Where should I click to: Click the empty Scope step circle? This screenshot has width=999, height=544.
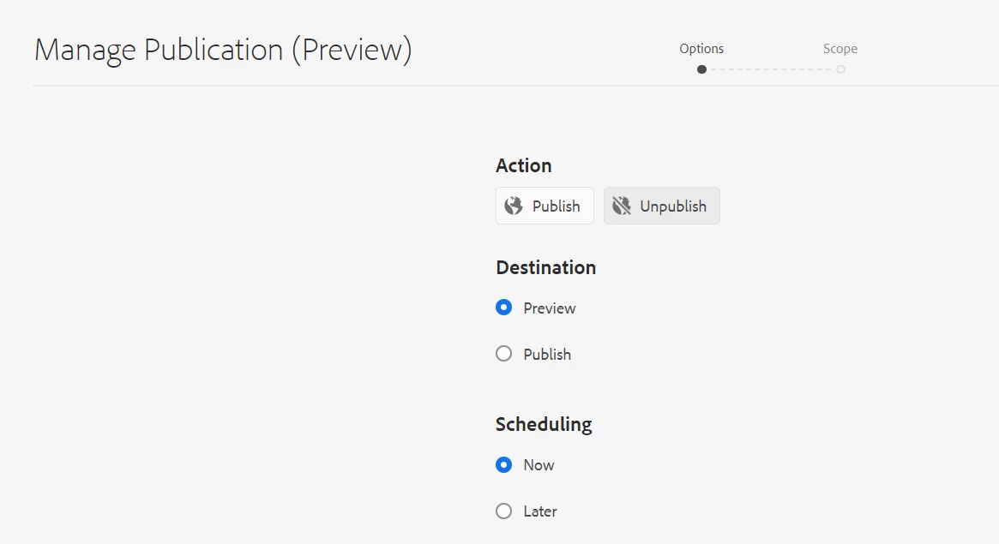click(840, 69)
